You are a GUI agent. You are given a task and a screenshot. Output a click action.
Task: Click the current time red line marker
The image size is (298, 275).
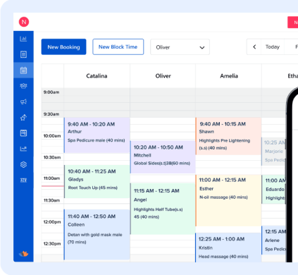pos(53,186)
